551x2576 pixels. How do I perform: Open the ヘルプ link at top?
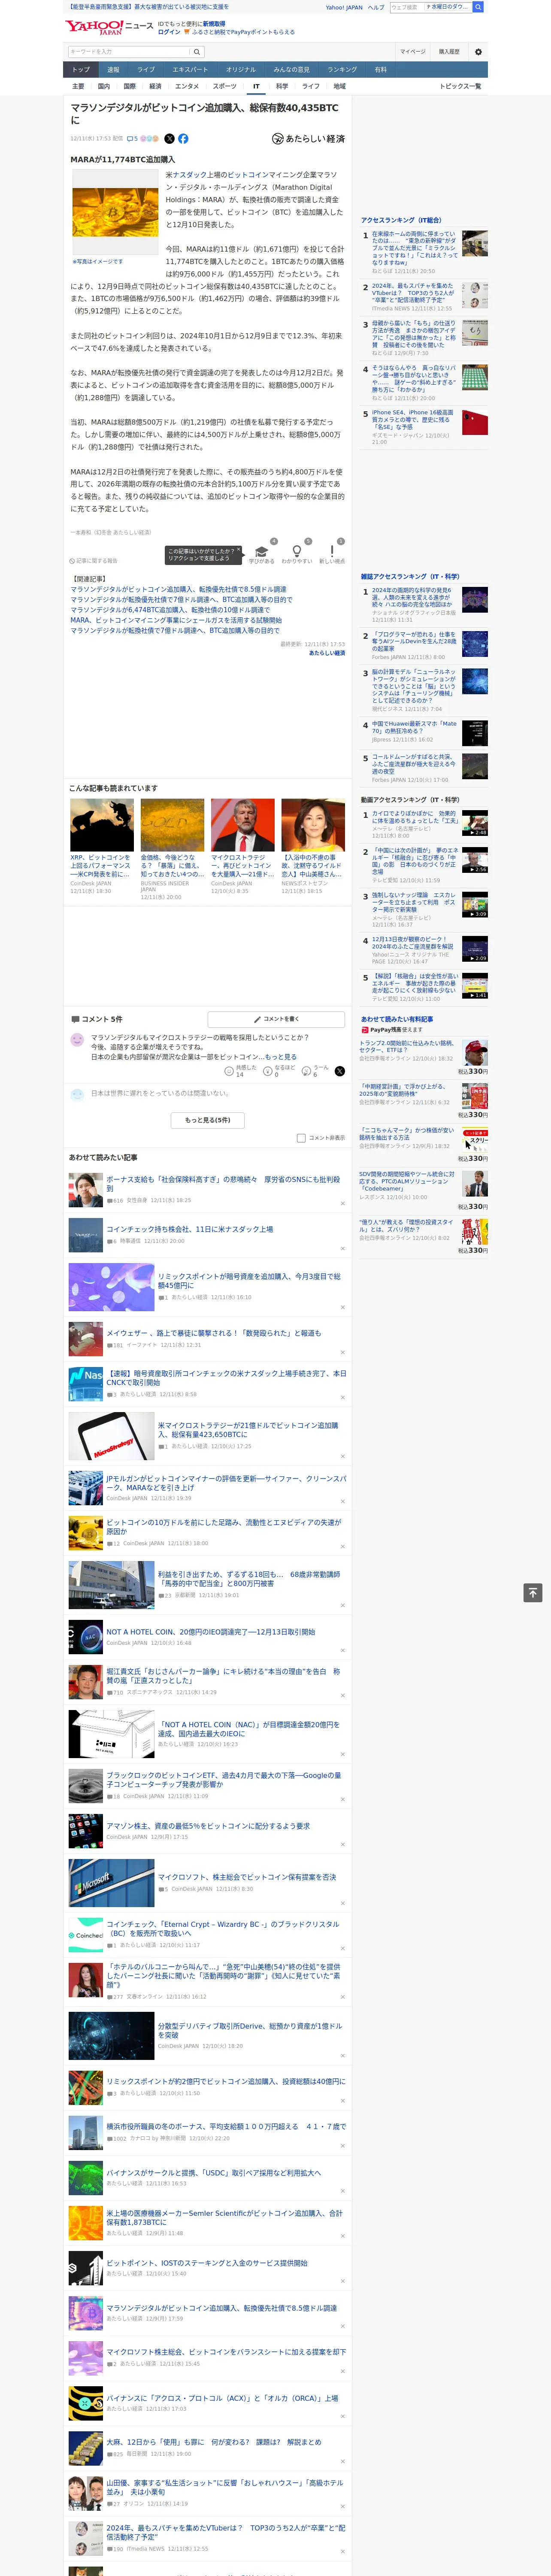coord(376,7)
